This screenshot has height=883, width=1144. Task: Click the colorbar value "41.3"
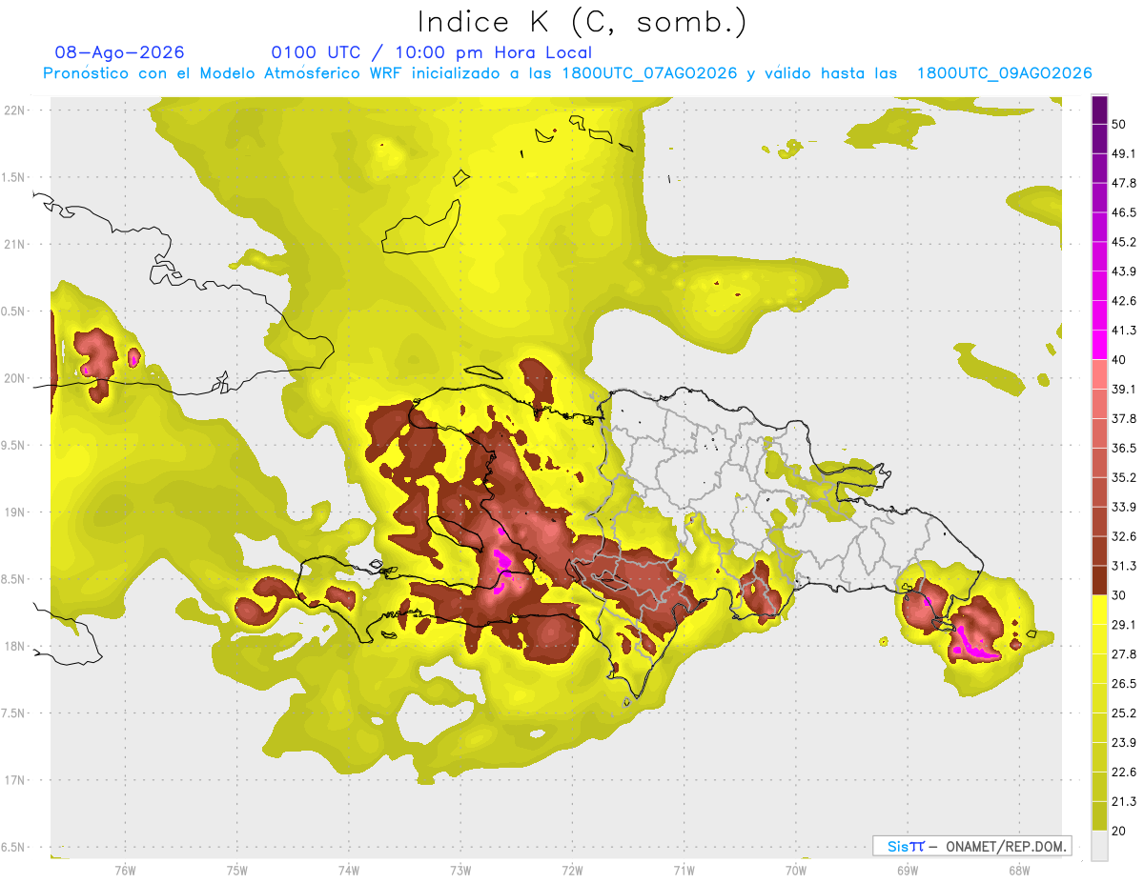(x=1124, y=331)
